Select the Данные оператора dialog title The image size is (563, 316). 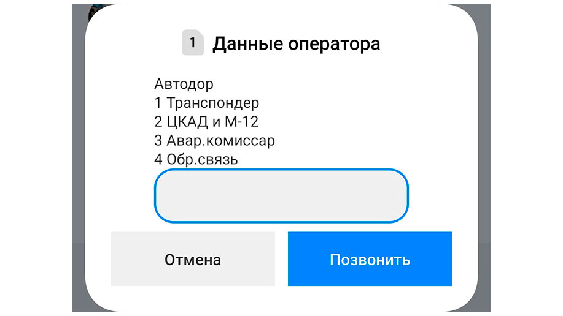point(296,44)
